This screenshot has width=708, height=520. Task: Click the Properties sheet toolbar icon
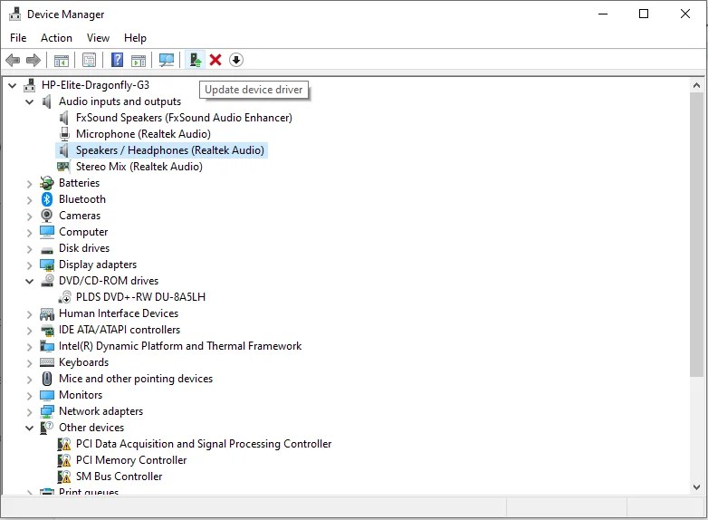click(x=89, y=60)
